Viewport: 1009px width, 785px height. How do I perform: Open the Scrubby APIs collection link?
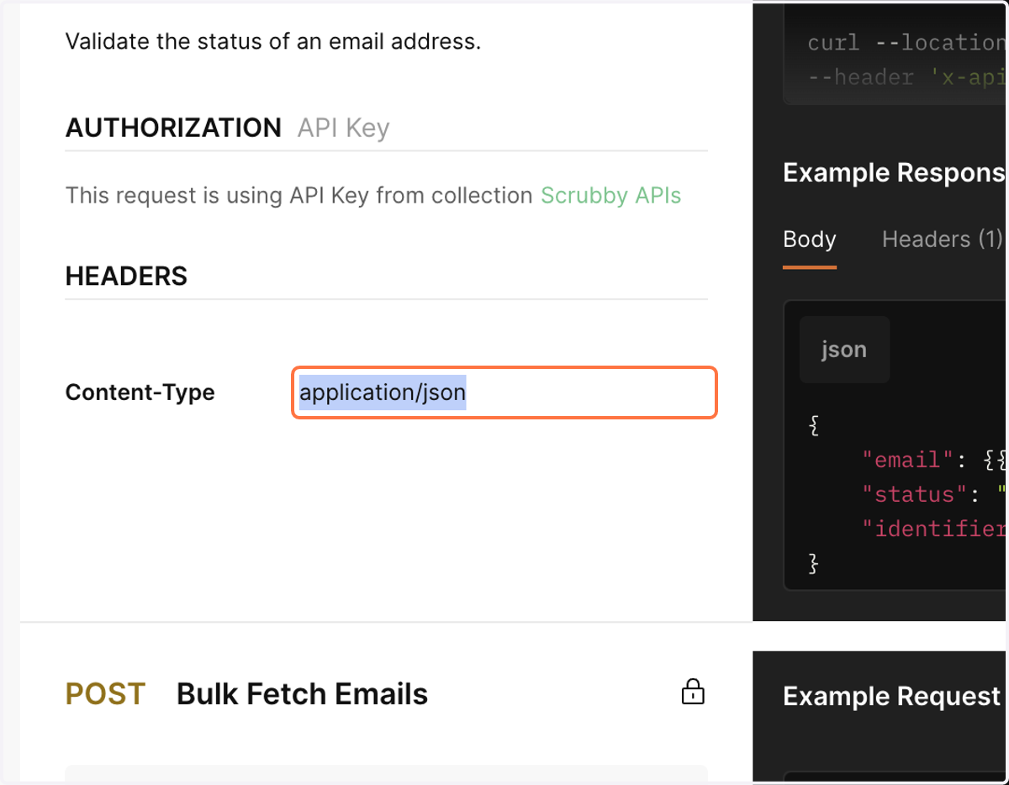click(x=610, y=195)
